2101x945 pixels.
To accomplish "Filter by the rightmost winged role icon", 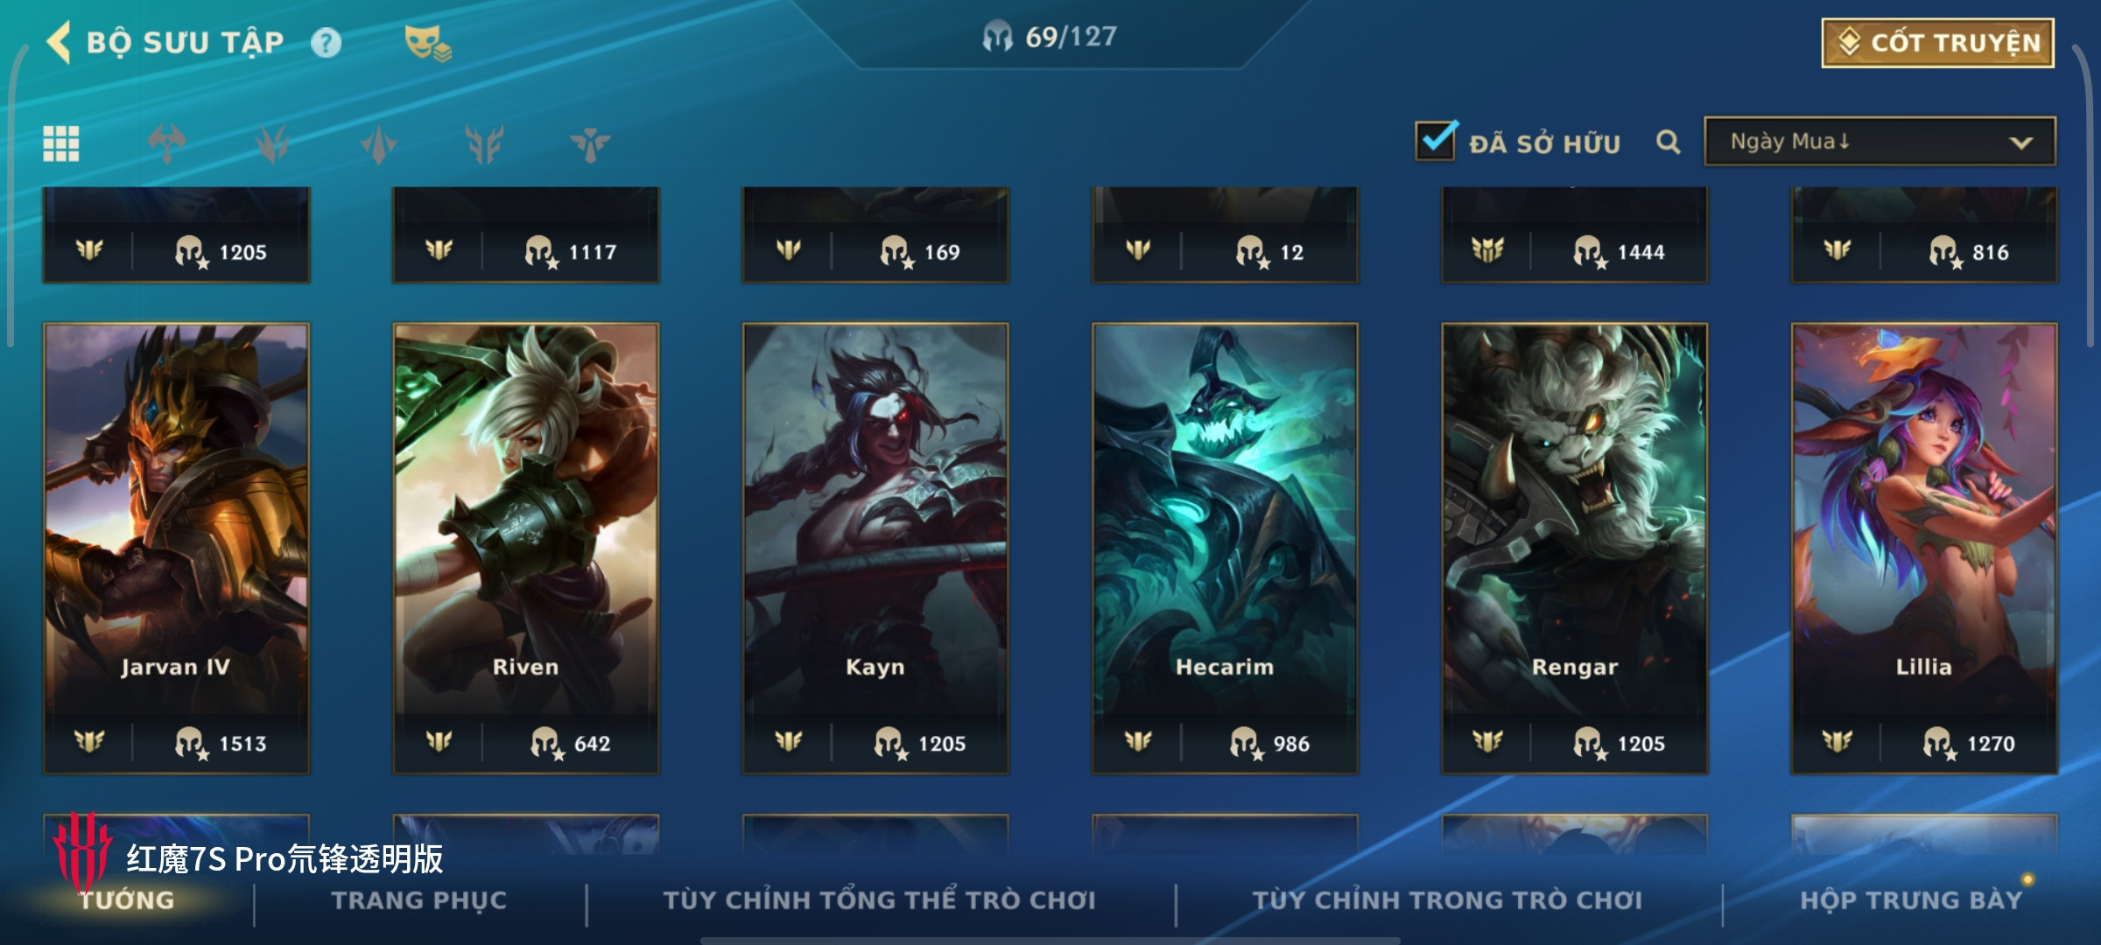I will (x=590, y=143).
